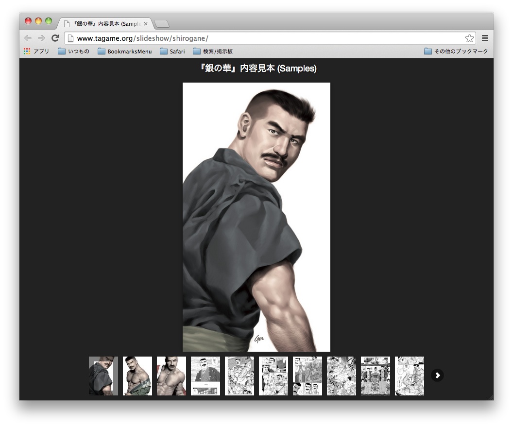Open the その他のブックマーク folder
The width and height of the screenshot is (513, 427).
click(456, 51)
